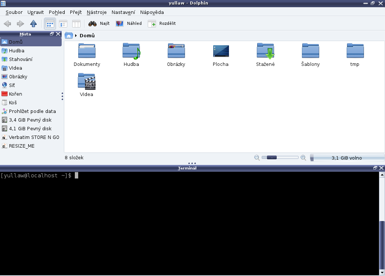Viewport: 385px width, 276px height.
Task: Open the Stažené folder
Action: tap(265, 55)
